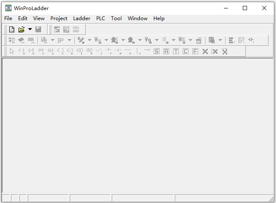Click the ladder rungs toolbar icon
276x203 pixels.
coord(61,40)
